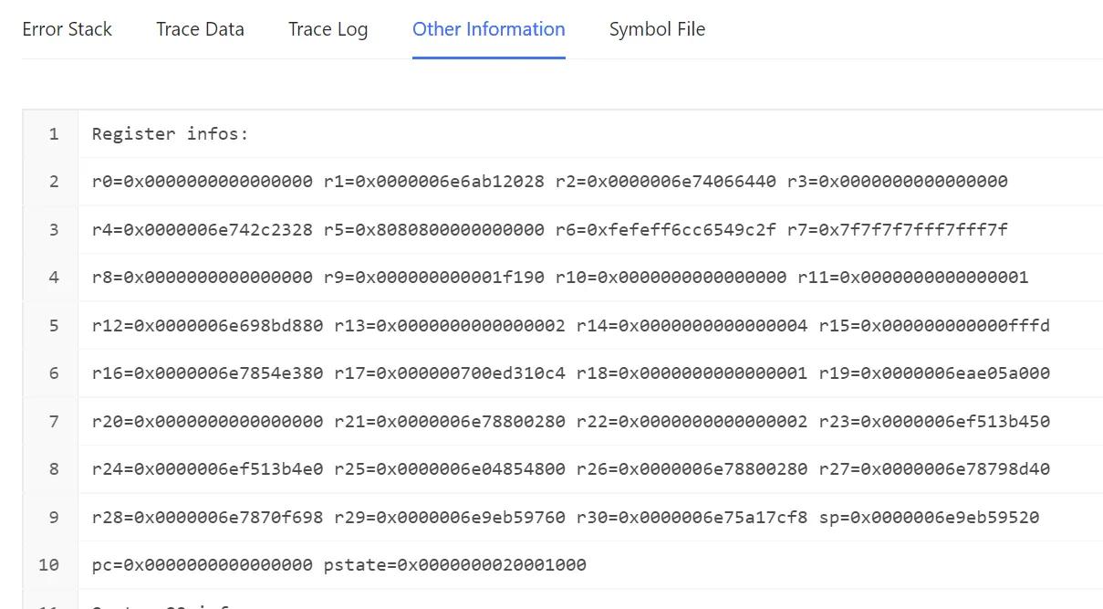Switch to the Trace Data tab
1103x609 pixels.
tap(200, 29)
